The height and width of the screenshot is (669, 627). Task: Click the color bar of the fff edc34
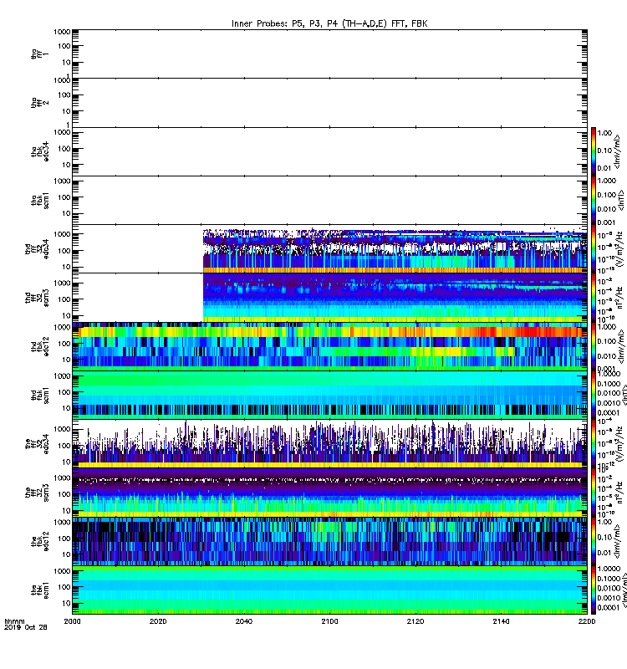click(594, 444)
